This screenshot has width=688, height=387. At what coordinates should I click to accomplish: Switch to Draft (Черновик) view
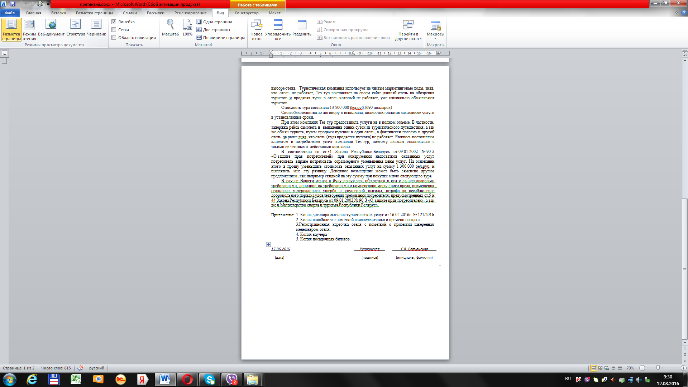96,29
